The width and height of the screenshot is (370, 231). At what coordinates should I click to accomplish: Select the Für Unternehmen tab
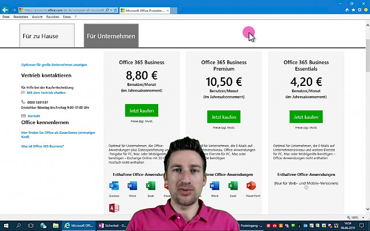click(x=111, y=36)
